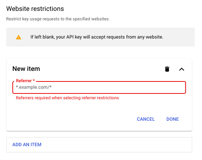
Task: Focus the Referrer input field
Action: click(x=99, y=87)
